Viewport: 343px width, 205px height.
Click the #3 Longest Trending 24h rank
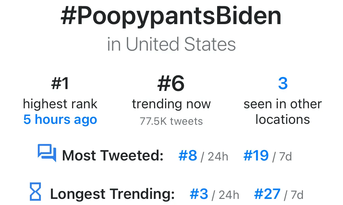pyautogui.click(x=199, y=194)
